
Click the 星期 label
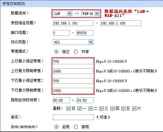click(x=58, y=108)
